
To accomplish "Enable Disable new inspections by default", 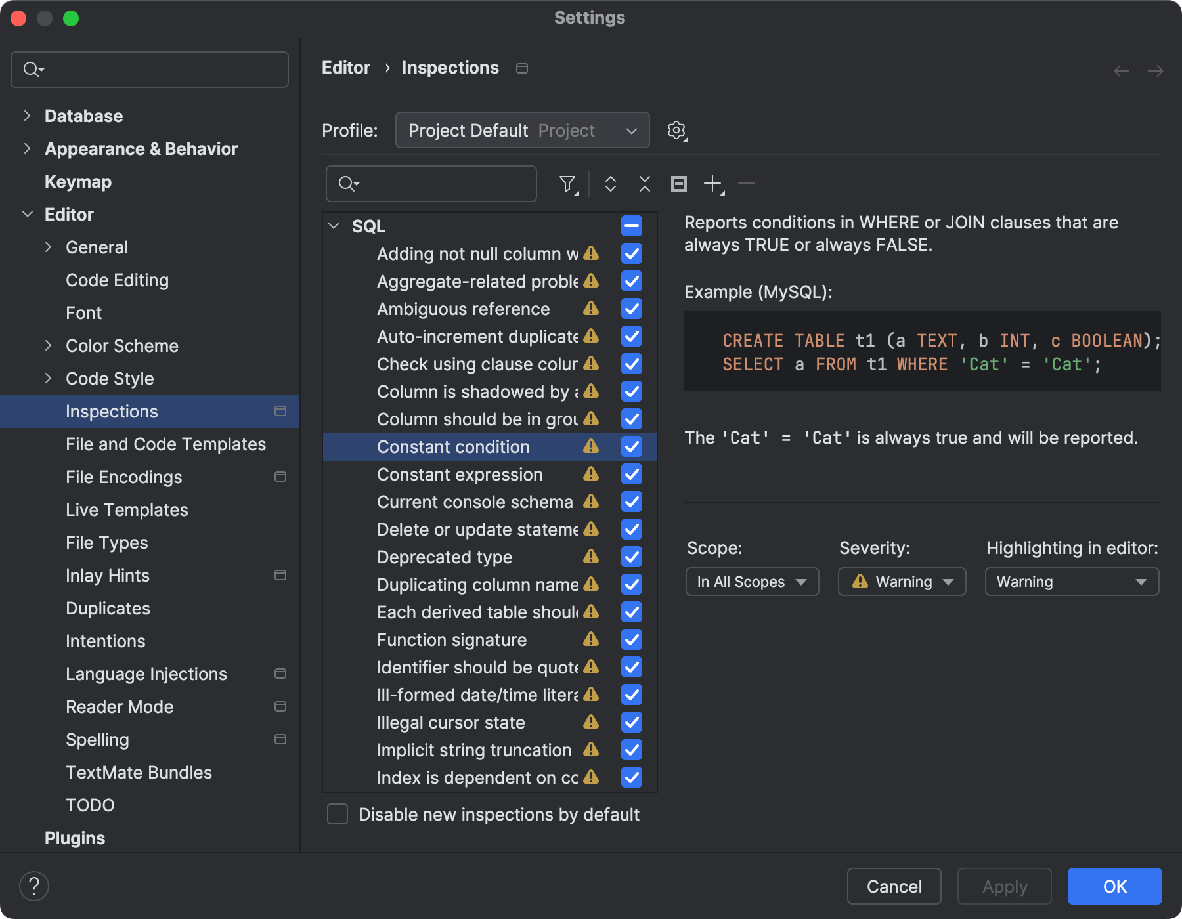I will click(x=337, y=814).
